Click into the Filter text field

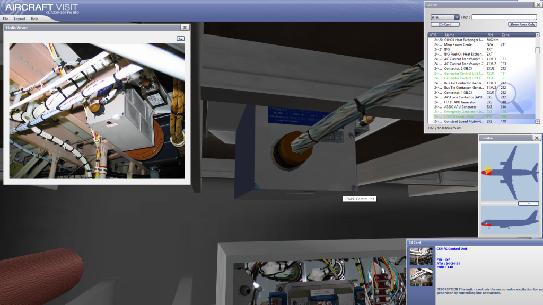point(504,17)
